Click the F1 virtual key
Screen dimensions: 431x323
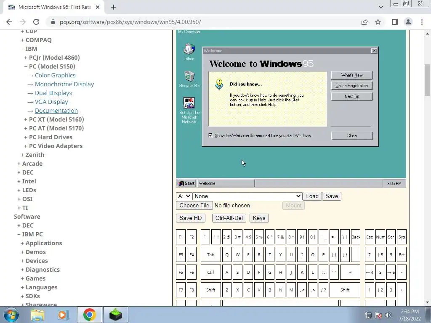(x=181, y=237)
